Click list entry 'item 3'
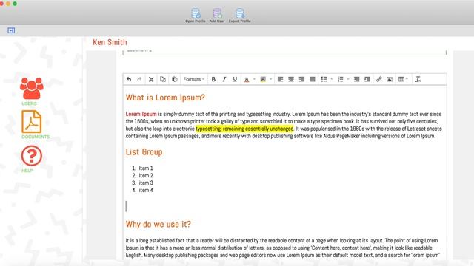This screenshot has width=474, height=266. (x=146, y=183)
